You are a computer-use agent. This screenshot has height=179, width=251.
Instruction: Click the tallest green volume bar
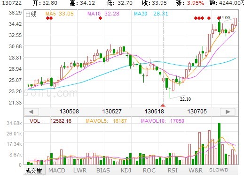click(220, 144)
